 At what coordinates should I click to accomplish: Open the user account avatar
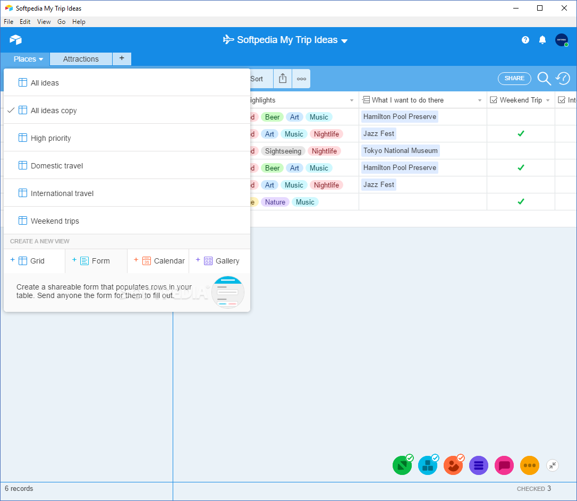[562, 40]
